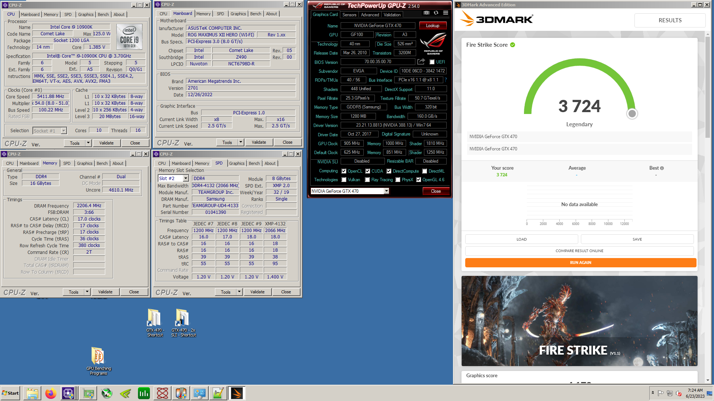
Task: Click the GPU-Z refresh icon
Action: [436, 13]
